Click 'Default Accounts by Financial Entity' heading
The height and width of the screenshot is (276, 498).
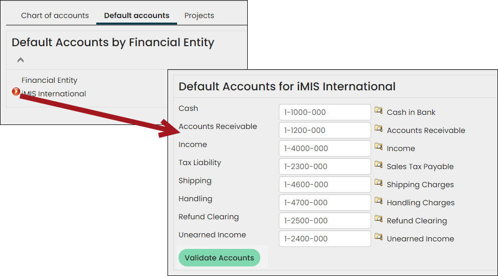point(113,42)
